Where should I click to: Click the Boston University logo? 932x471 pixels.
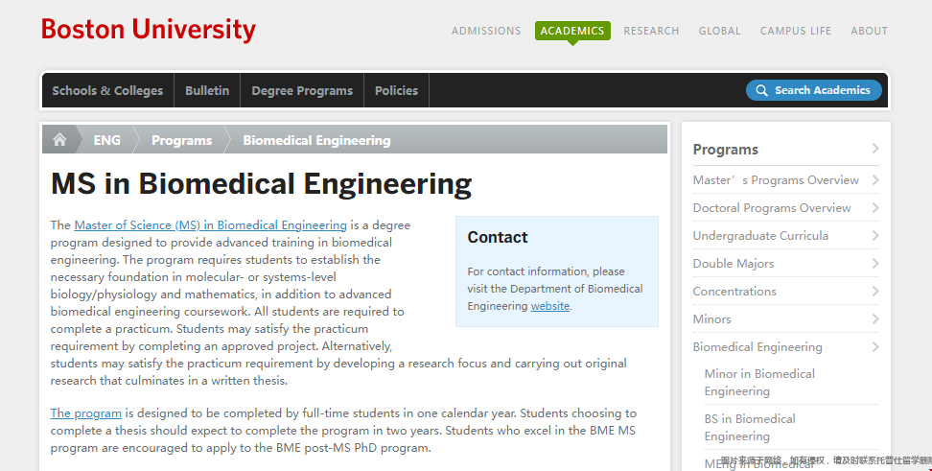(148, 30)
